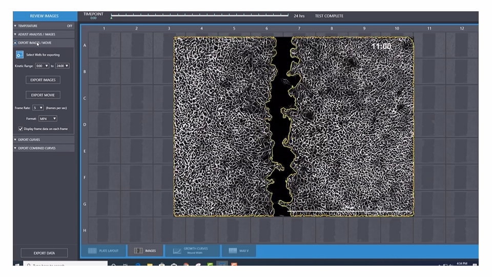Open the Frame Rate dropdown

tap(38, 108)
